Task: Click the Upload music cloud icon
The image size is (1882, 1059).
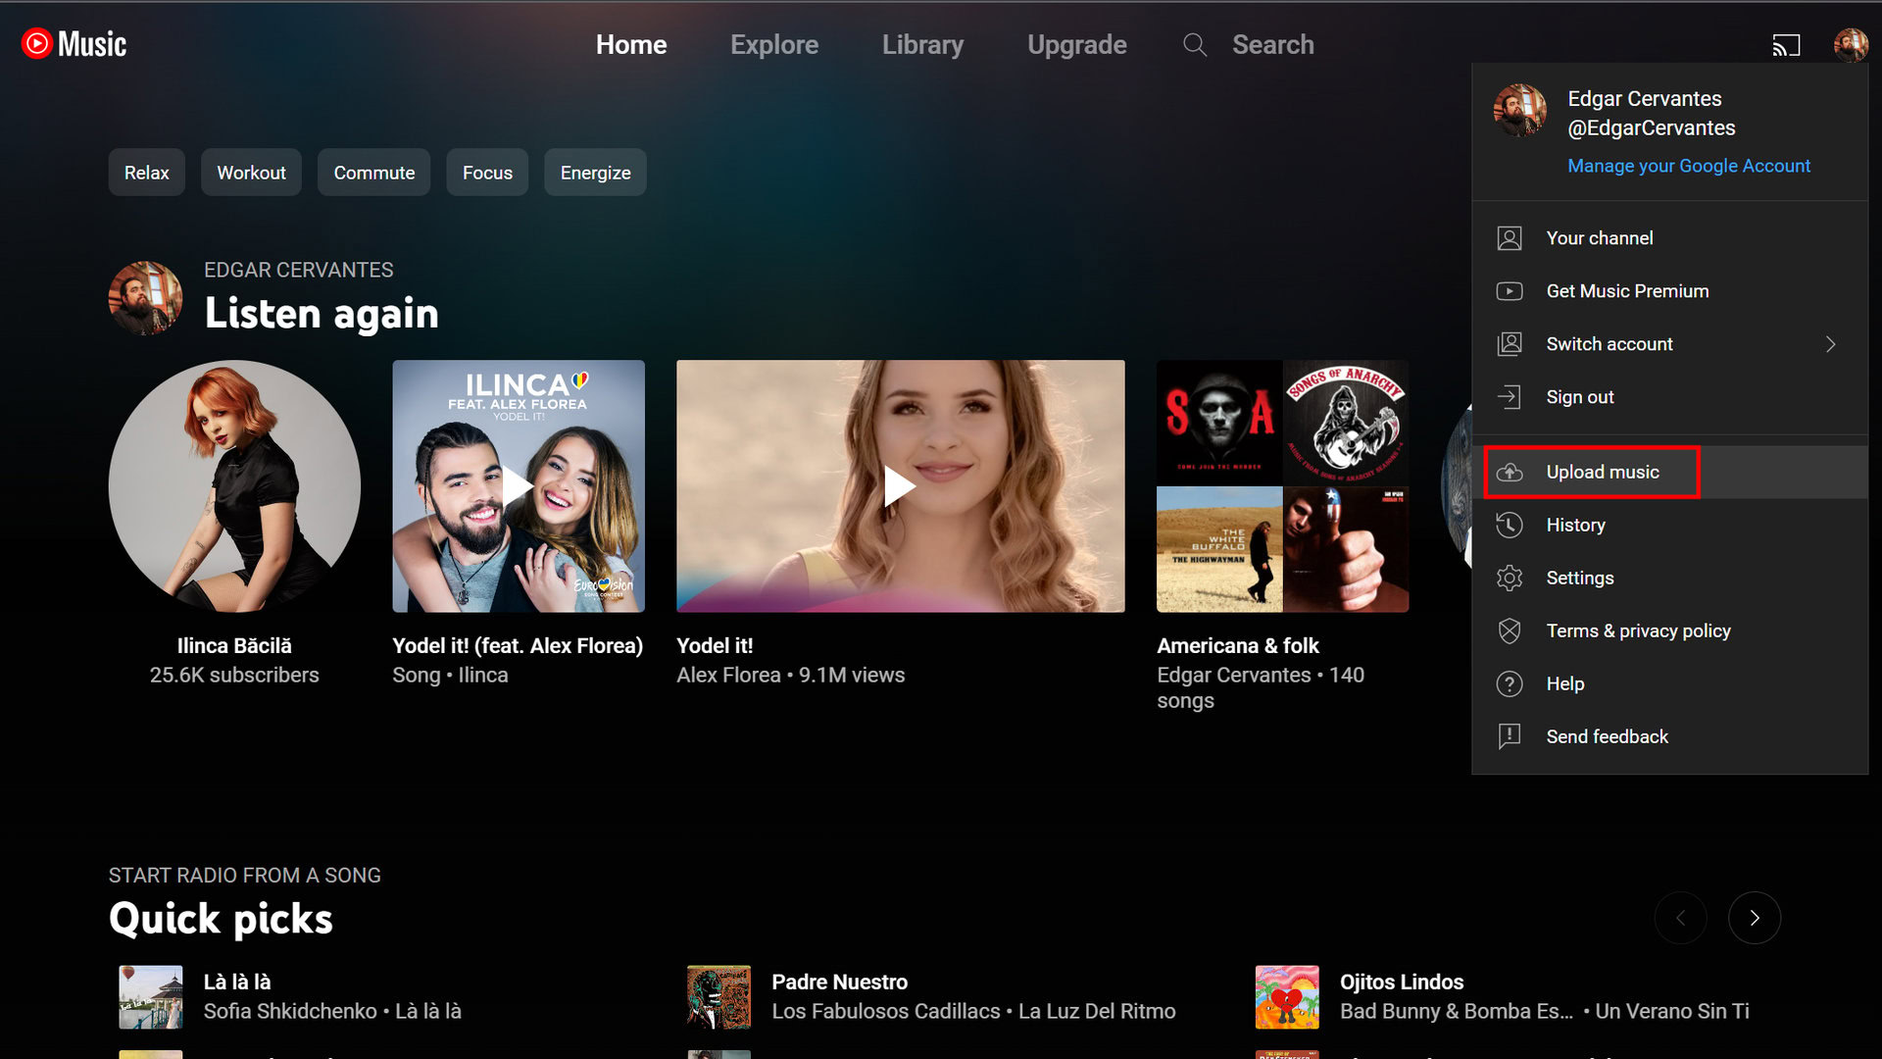Action: pyautogui.click(x=1510, y=473)
